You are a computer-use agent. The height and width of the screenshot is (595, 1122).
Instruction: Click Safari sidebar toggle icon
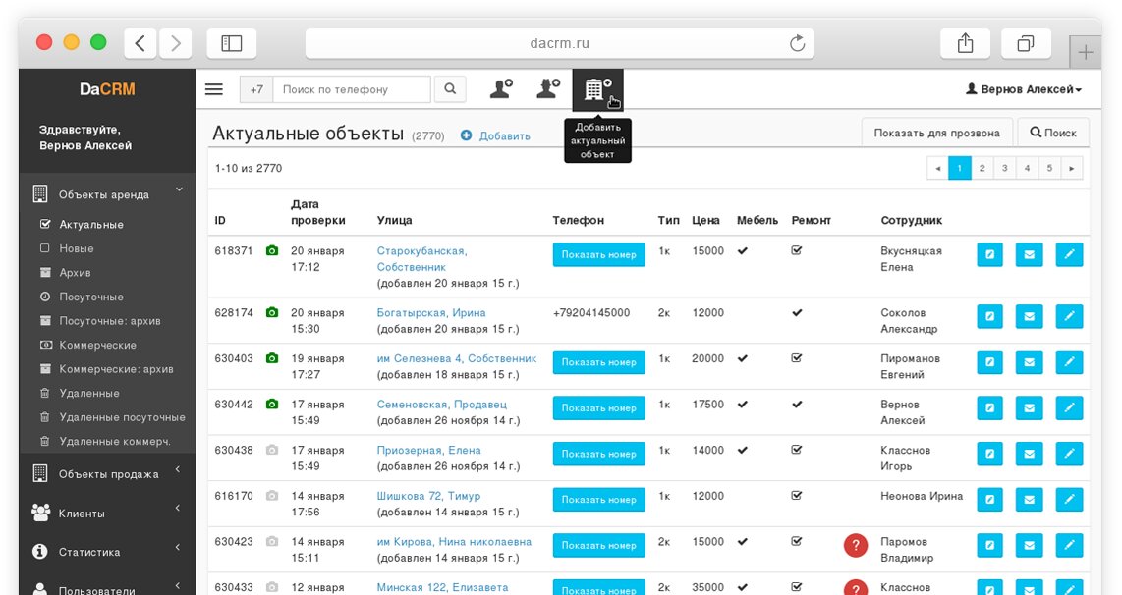(x=232, y=43)
